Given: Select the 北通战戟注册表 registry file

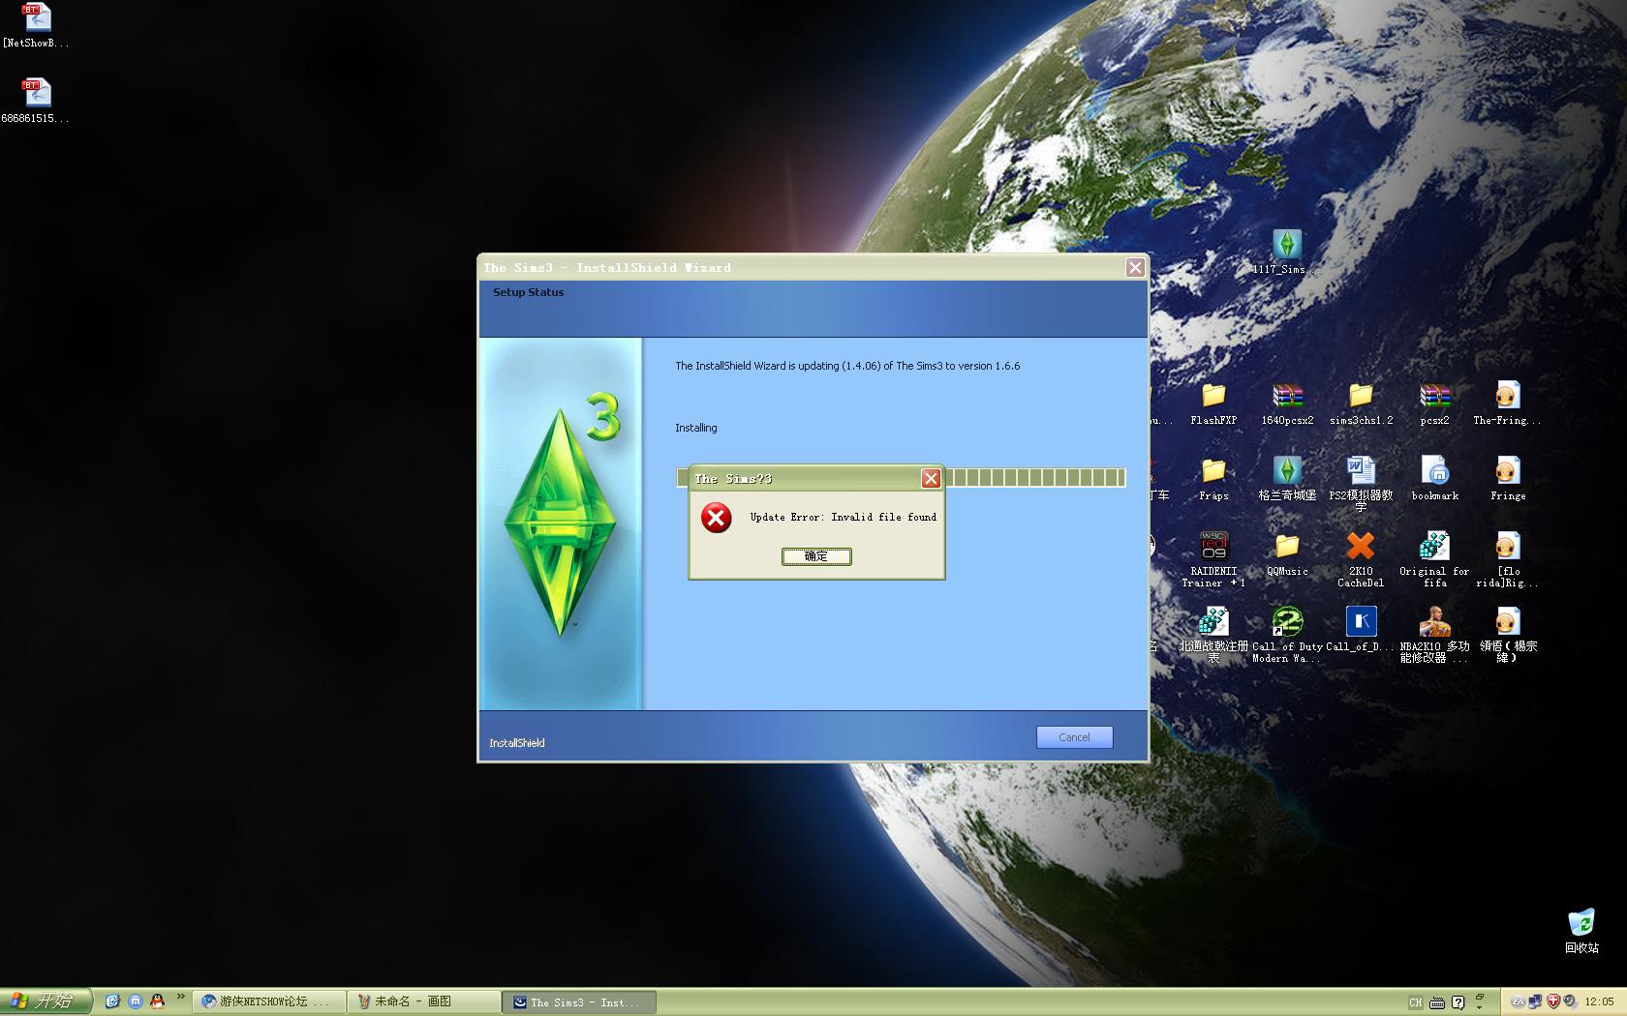Looking at the screenshot, I should coord(1213,635).
